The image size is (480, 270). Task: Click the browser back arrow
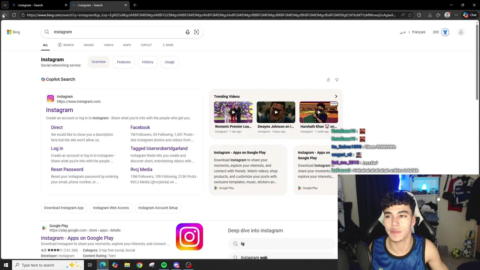tap(4, 15)
